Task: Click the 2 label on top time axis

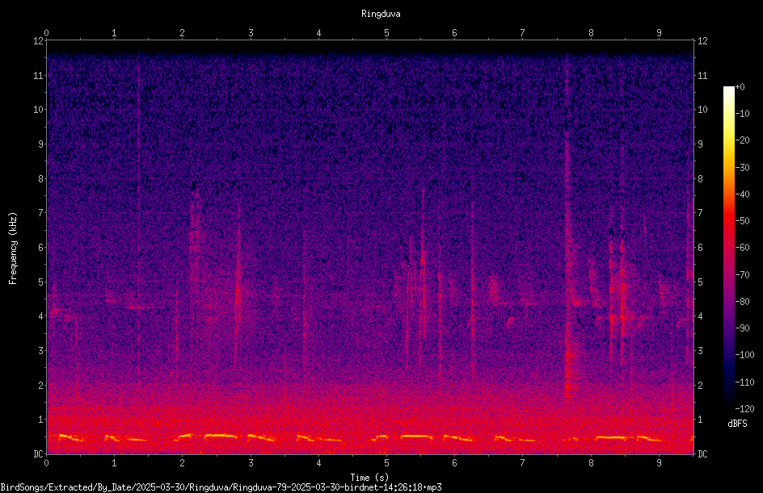Action: [x=183, y=33]
